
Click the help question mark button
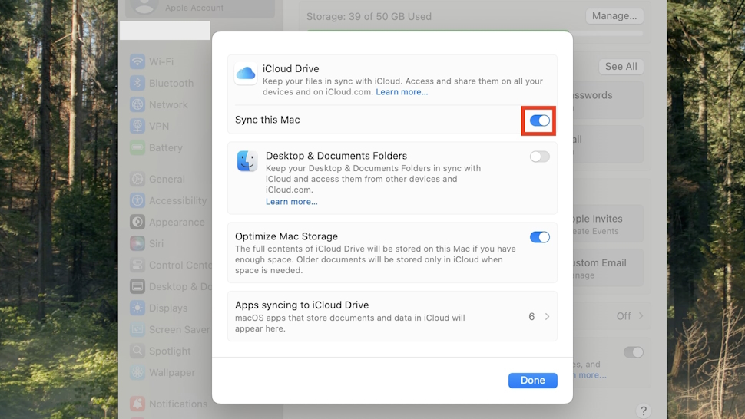tap(643, 411)
